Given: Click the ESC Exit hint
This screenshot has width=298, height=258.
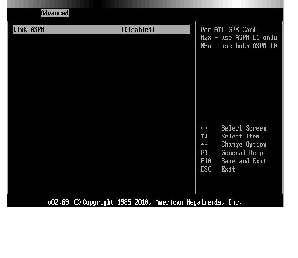Looking at the screenshot, I should (x=218, y=169).
